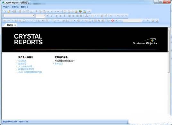172x125 pixels.
Task: Click the Increase font size icon
Action: tap(48, 16)
